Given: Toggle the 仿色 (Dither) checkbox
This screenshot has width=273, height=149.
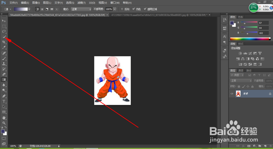Looking at the screenshot, I should pos(133,9).
